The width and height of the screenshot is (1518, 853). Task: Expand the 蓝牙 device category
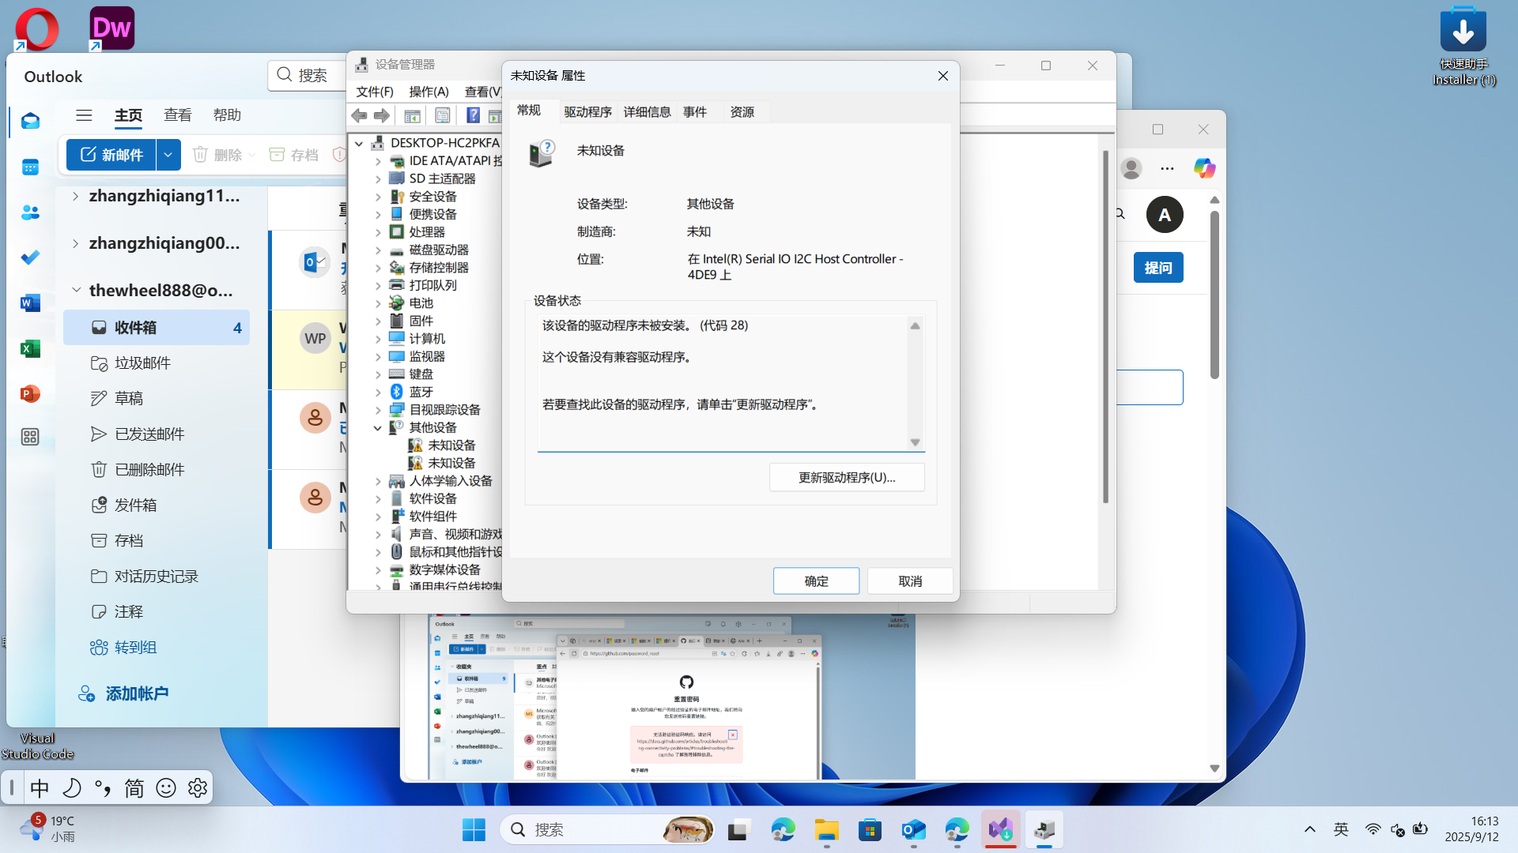[x=378, y=392]
